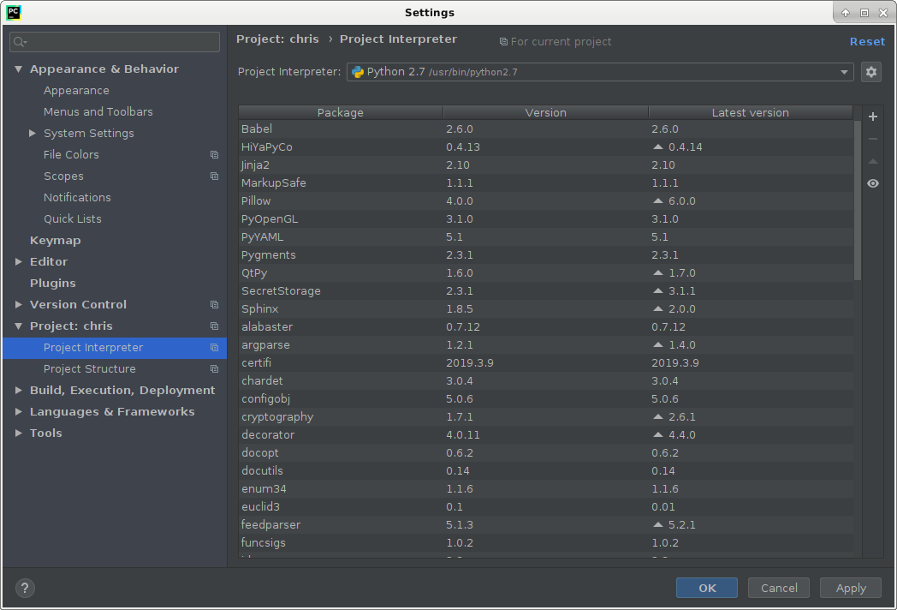Click the project-level icon beside Version Control
897x610 pixels.
point(215,305)
